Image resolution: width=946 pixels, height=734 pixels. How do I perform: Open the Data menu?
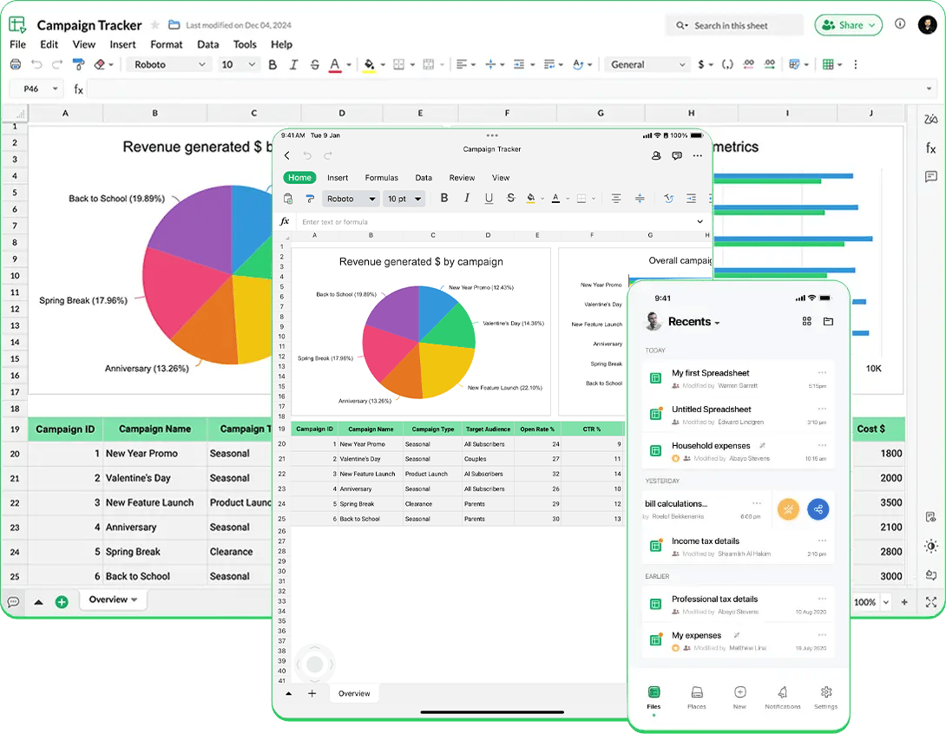(208, 44)
